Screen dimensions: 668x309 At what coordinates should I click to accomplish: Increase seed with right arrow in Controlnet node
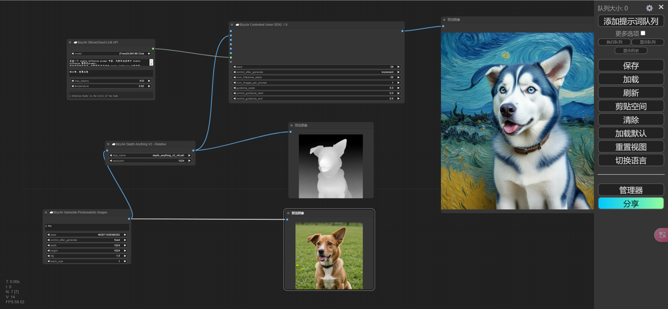(399, 67)
